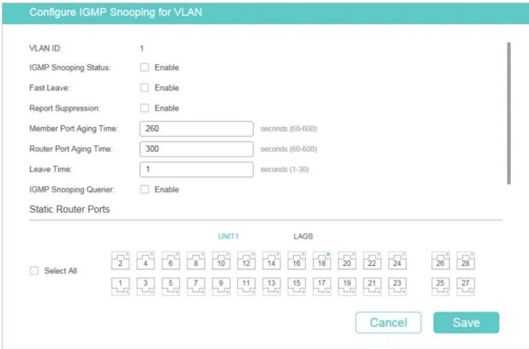
Task: Select port 25 icon
Action: click(440, 287)
